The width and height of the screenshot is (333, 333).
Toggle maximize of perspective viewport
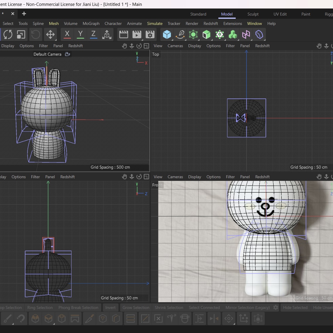146,46
